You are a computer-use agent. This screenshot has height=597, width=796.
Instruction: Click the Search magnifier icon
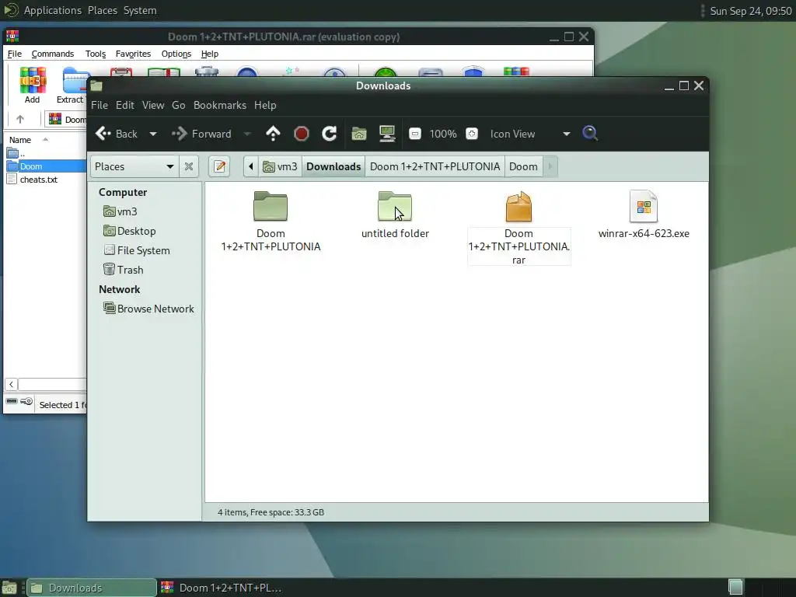590,134
